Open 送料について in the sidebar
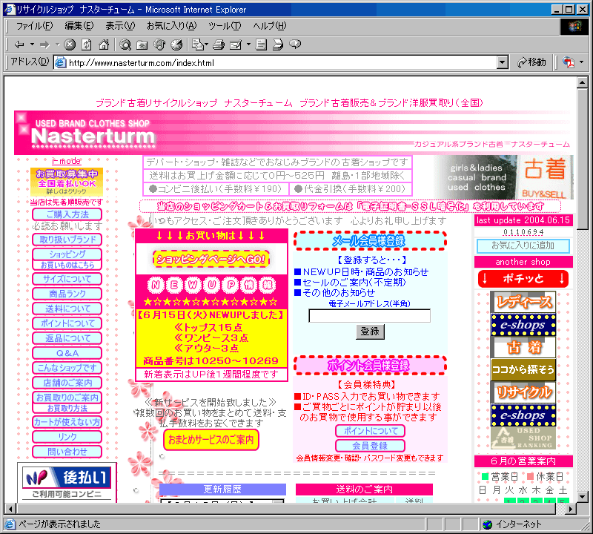Viewport: 593px width, 534px height. 67,309
